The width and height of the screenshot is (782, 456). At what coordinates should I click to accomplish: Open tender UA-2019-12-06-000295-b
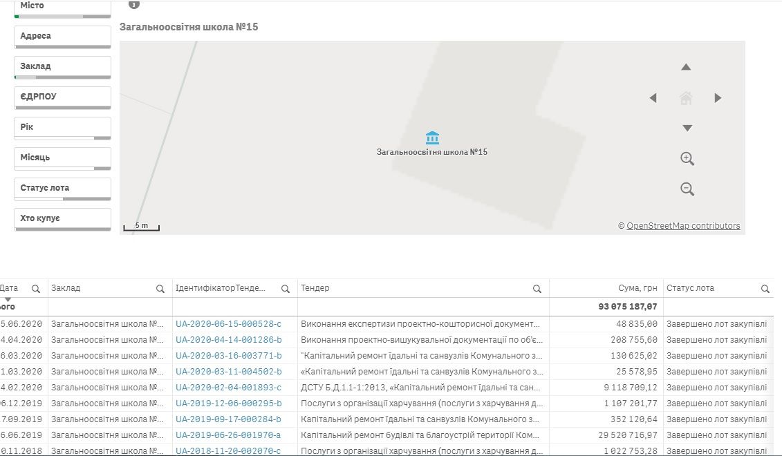pos(228,403)
